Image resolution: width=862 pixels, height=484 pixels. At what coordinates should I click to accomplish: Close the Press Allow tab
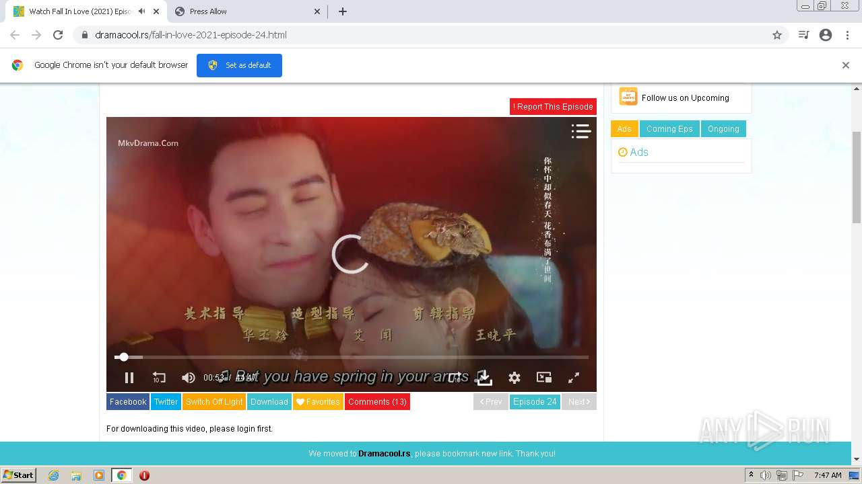[x=317, y=11]
